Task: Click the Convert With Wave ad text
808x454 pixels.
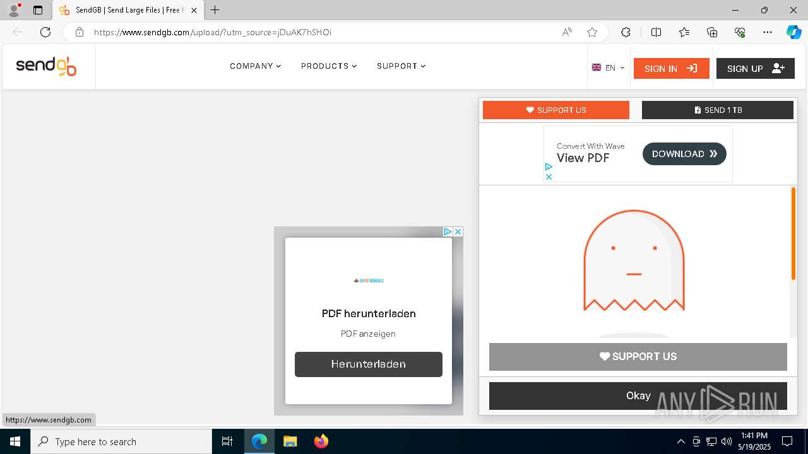Action: point(590,146)
